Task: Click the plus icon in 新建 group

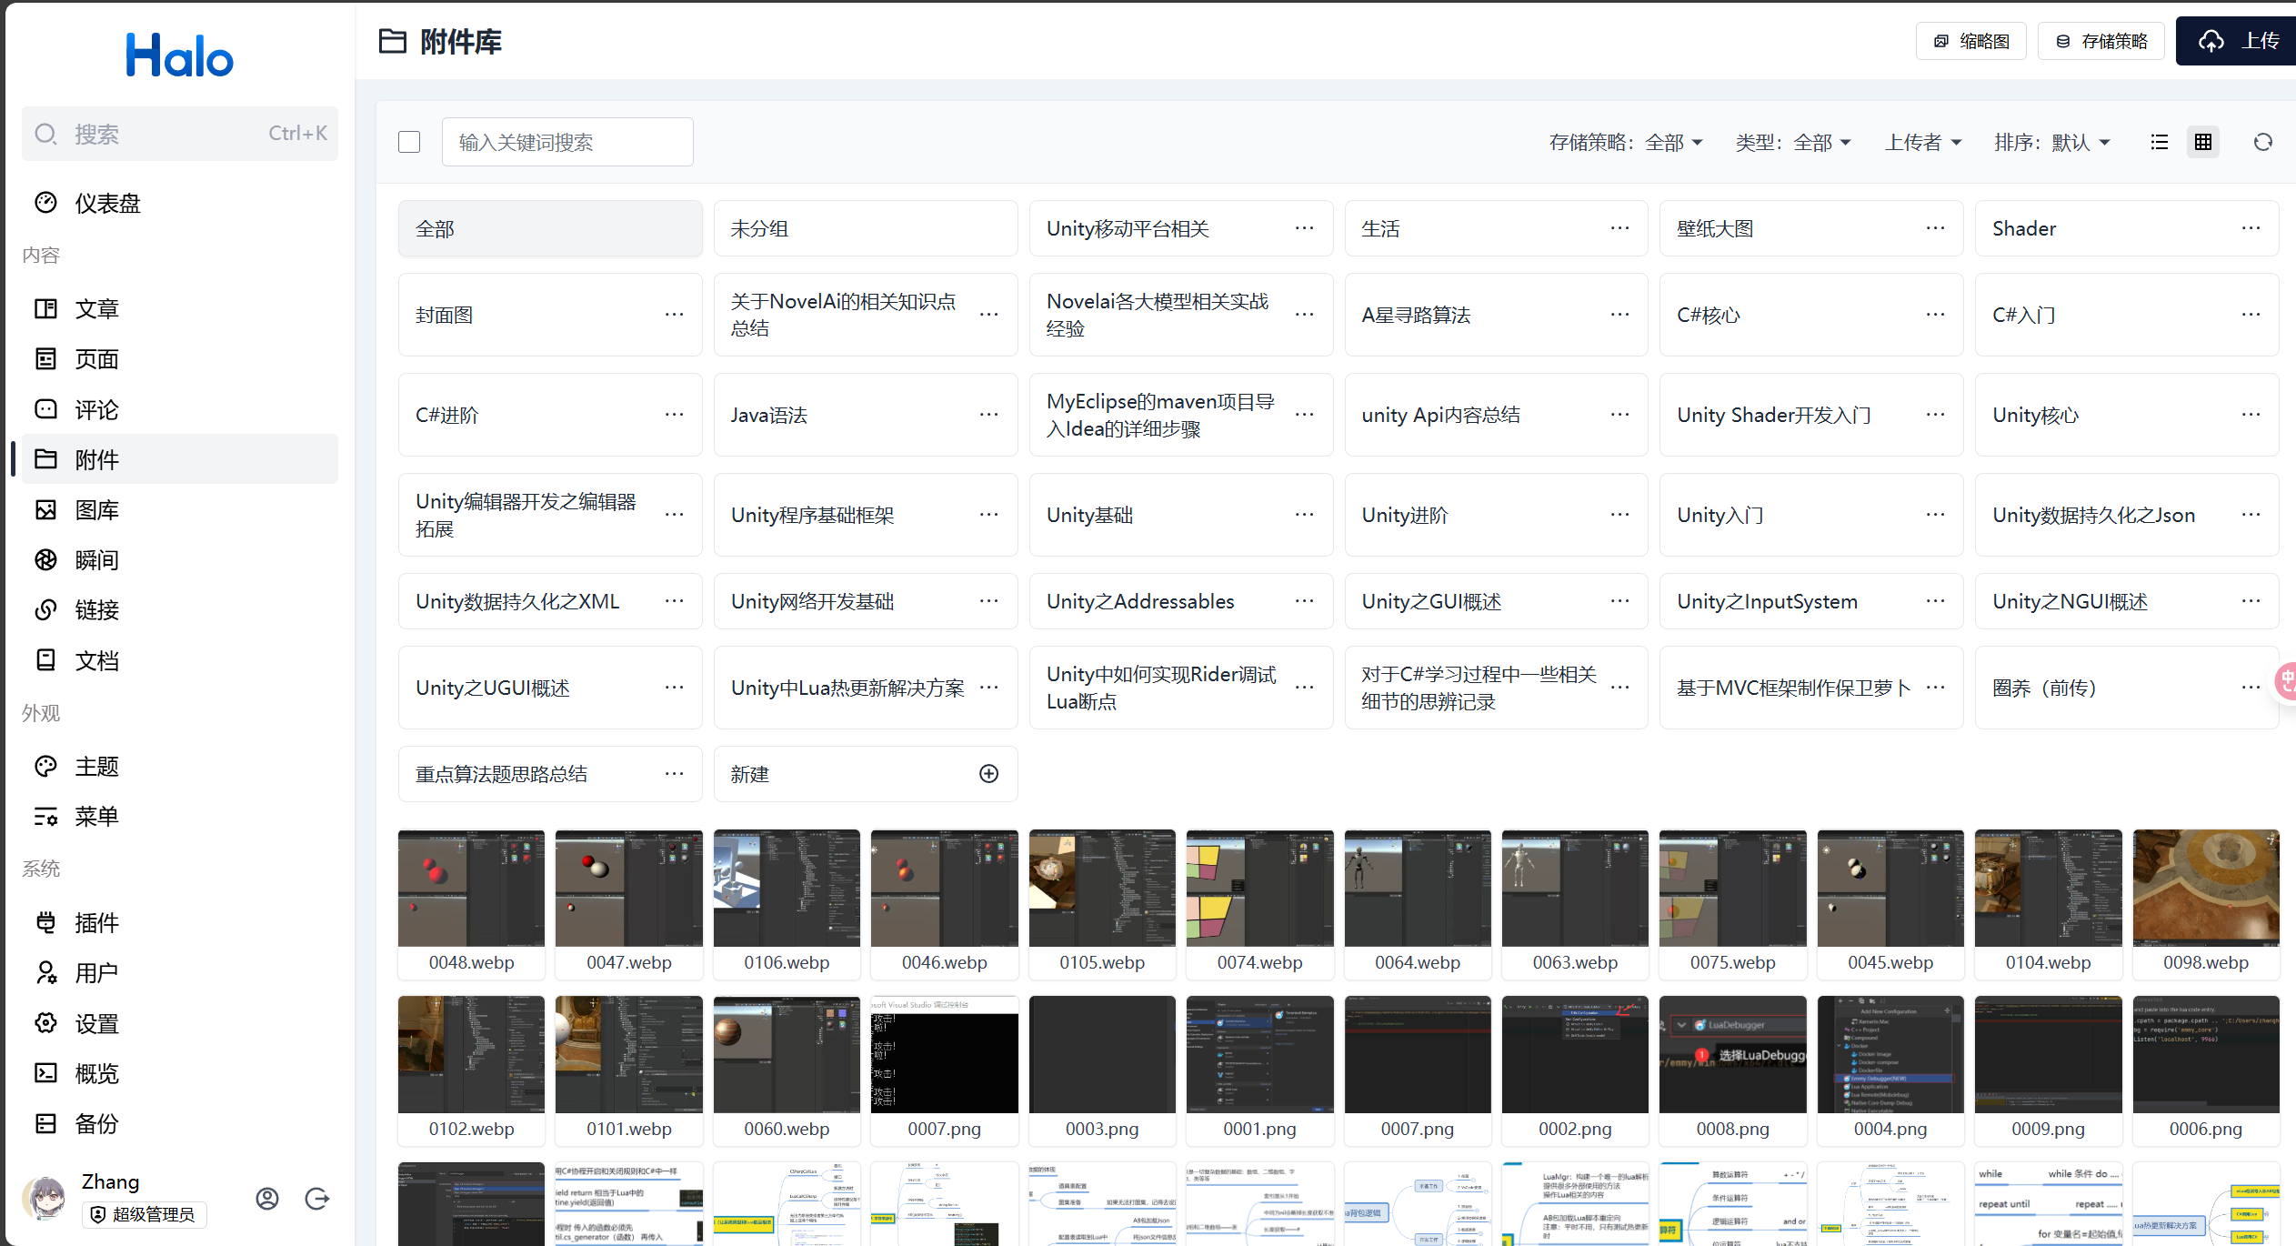Action: [988, 773]
